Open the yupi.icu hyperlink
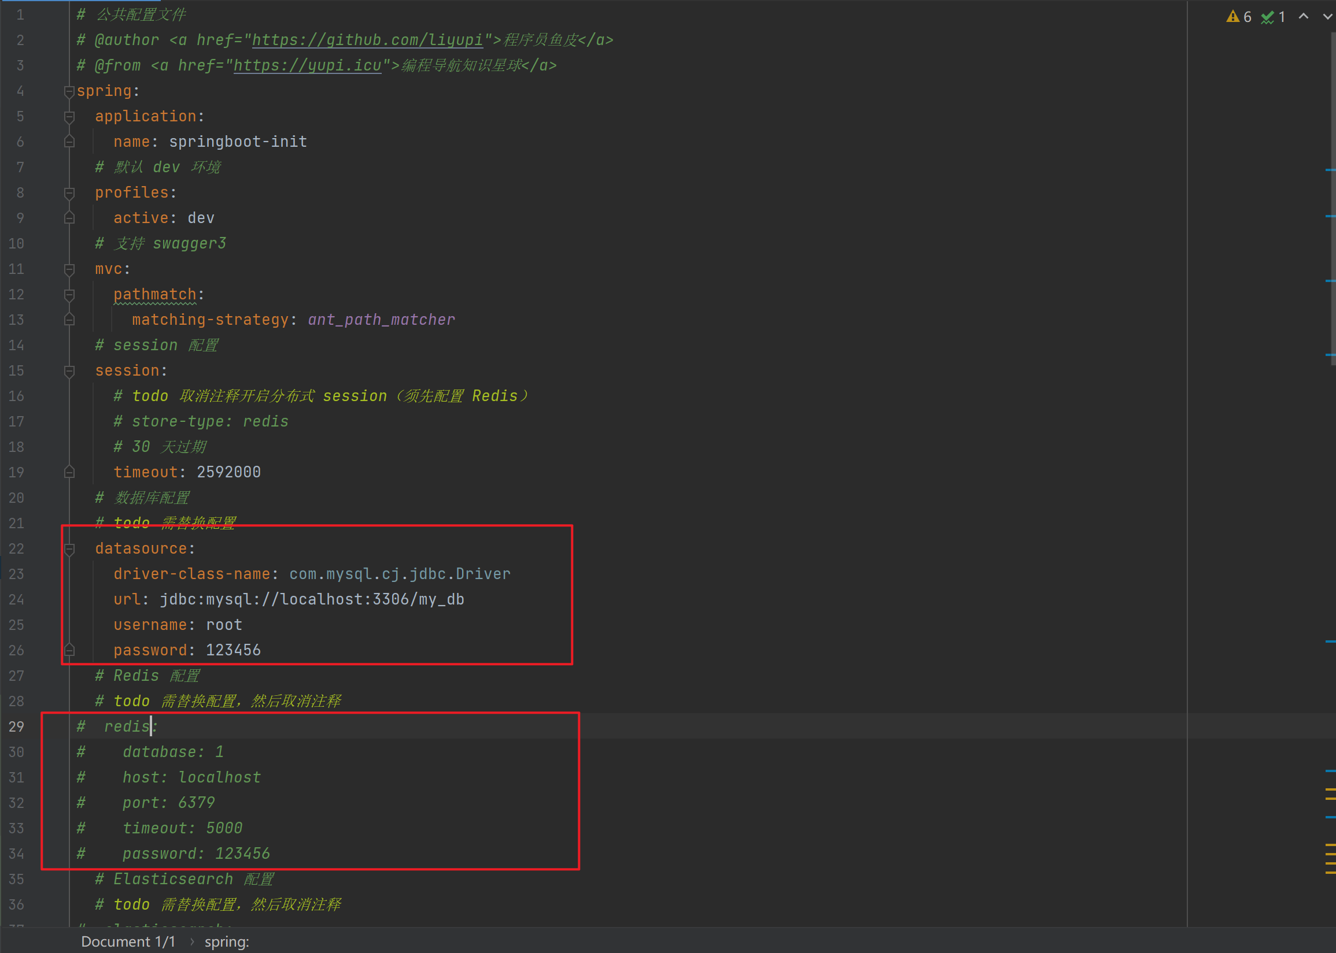The width and height of the screenshot is (1336, 953). click(308, 65)
